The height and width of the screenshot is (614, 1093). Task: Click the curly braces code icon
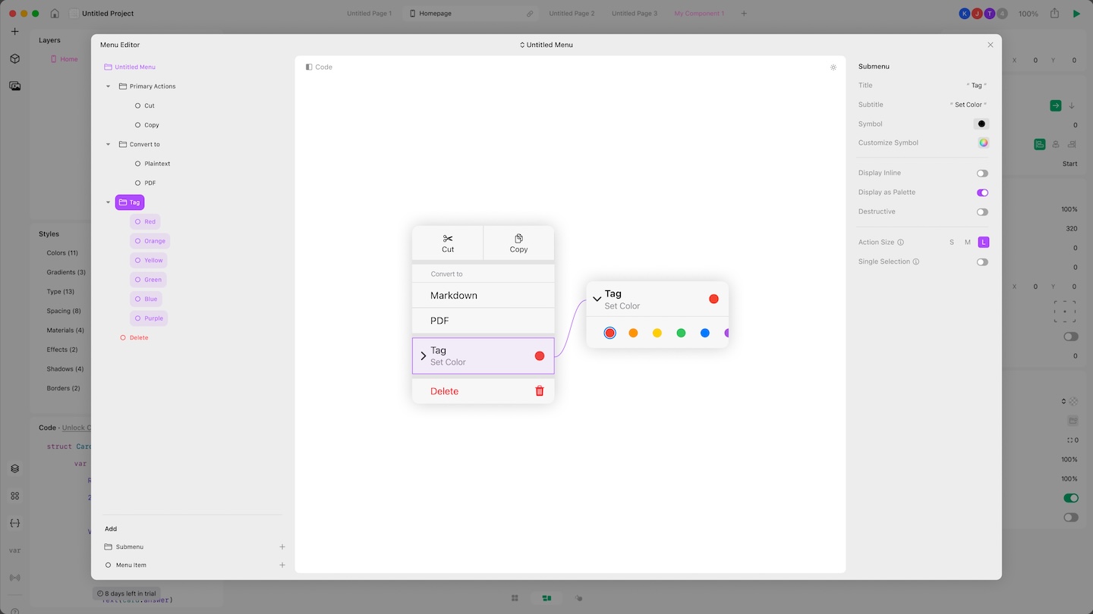15,523
